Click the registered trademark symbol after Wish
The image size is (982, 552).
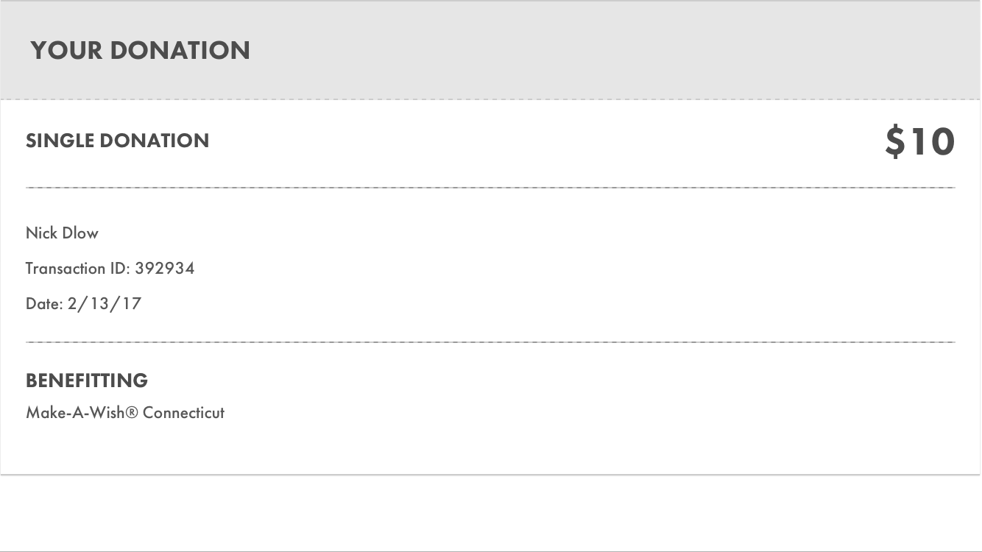[132, 412]
